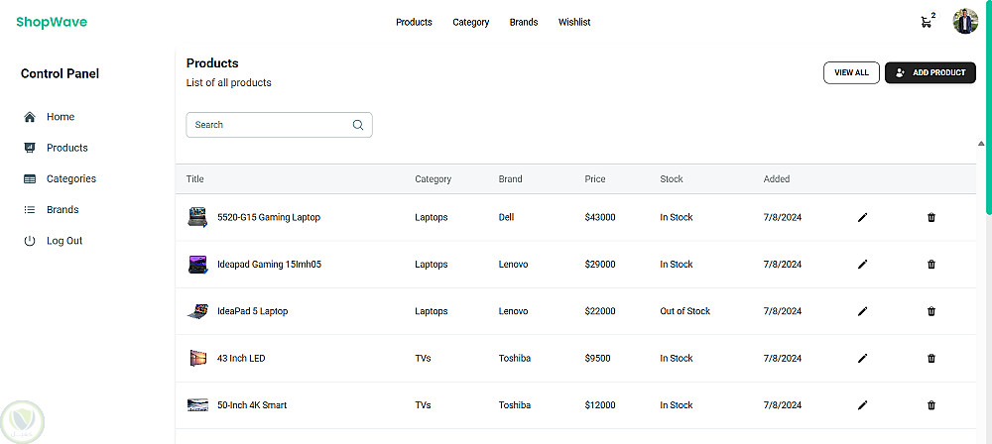Viewport: 992px width, 444px height.
Task: Open the Category top navigation link
Action: coord(471,22)
